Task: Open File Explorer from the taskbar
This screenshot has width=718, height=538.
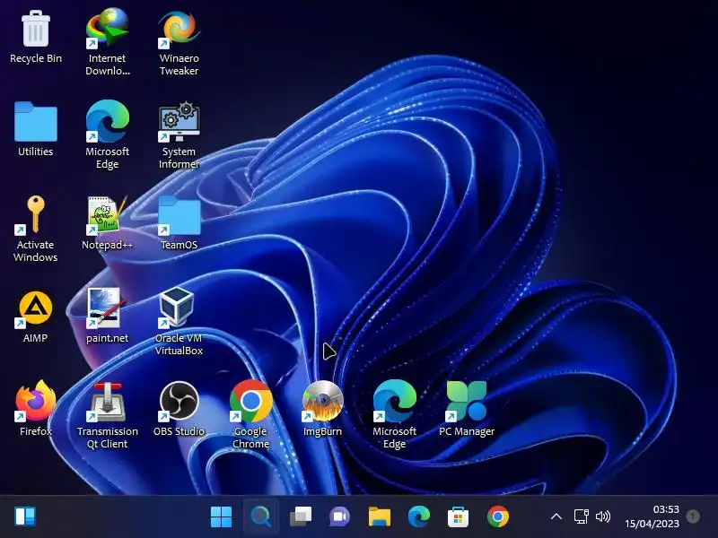Action: tap(380, 517)
